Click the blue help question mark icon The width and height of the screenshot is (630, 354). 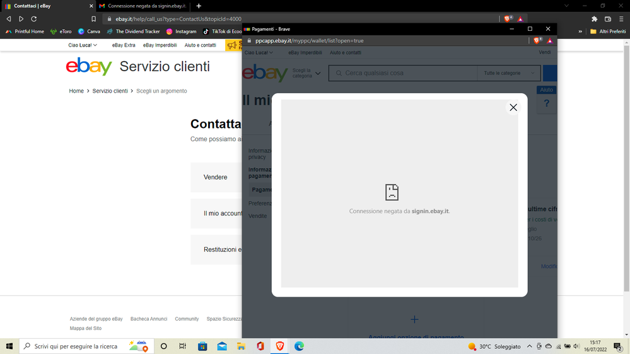(x=546, y=104)
